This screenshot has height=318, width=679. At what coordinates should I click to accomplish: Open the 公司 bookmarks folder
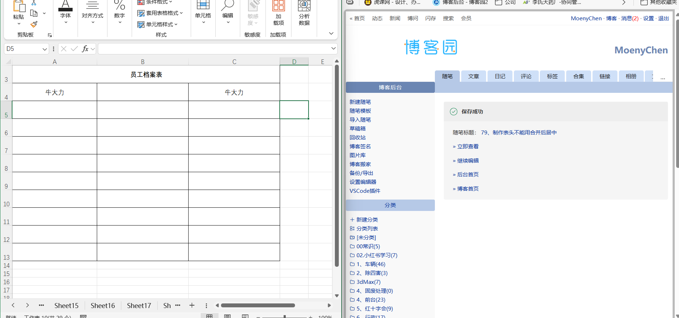click(x=505, y=2)
